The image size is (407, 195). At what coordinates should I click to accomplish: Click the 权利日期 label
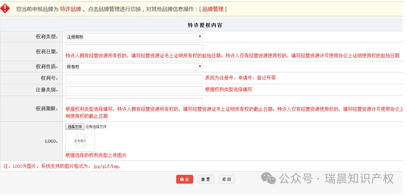click(x=47, y=52)
